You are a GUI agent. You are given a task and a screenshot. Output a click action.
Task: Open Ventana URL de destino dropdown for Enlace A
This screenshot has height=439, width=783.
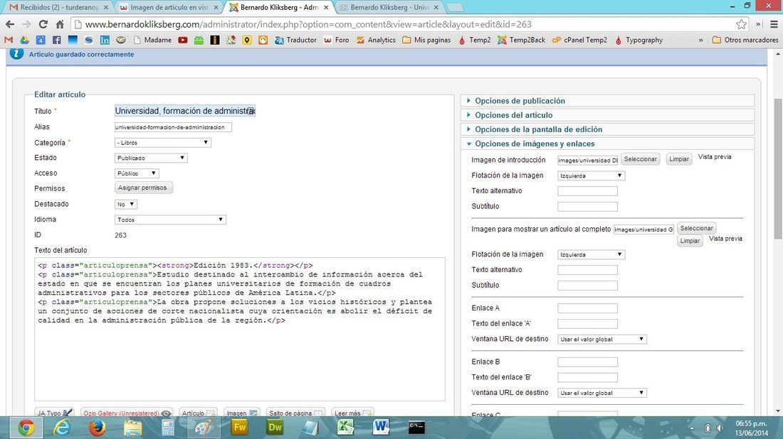click(x=602, y=340)
